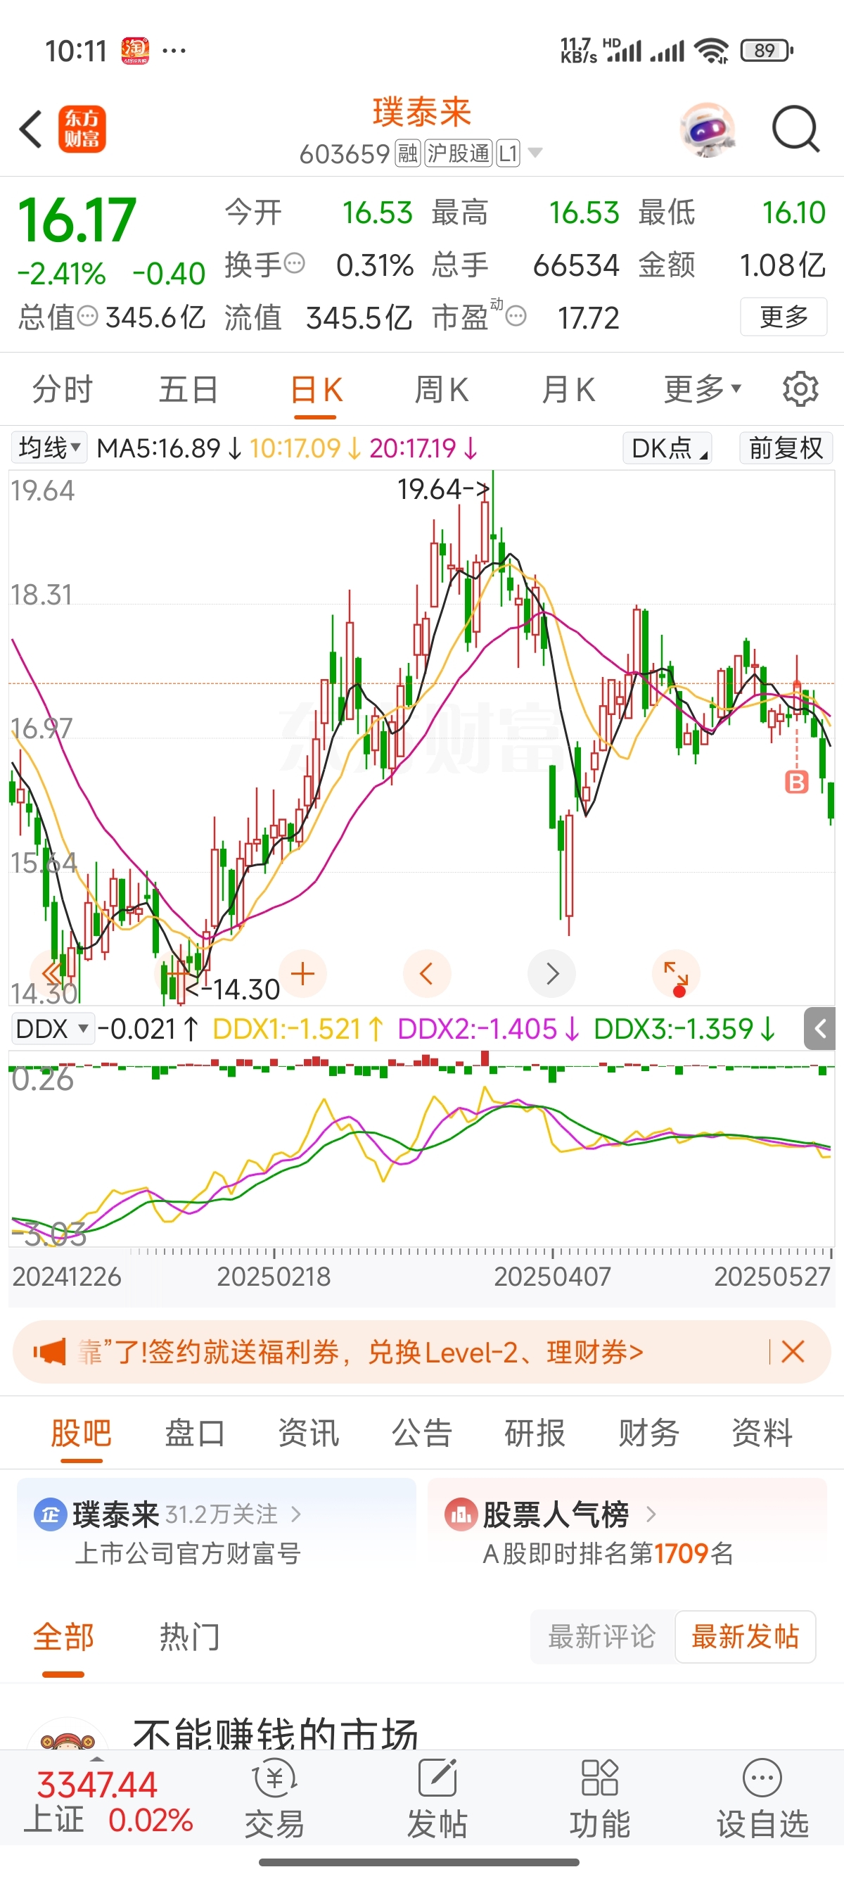Open 财务 finance tab

[x=648, y=1434]
